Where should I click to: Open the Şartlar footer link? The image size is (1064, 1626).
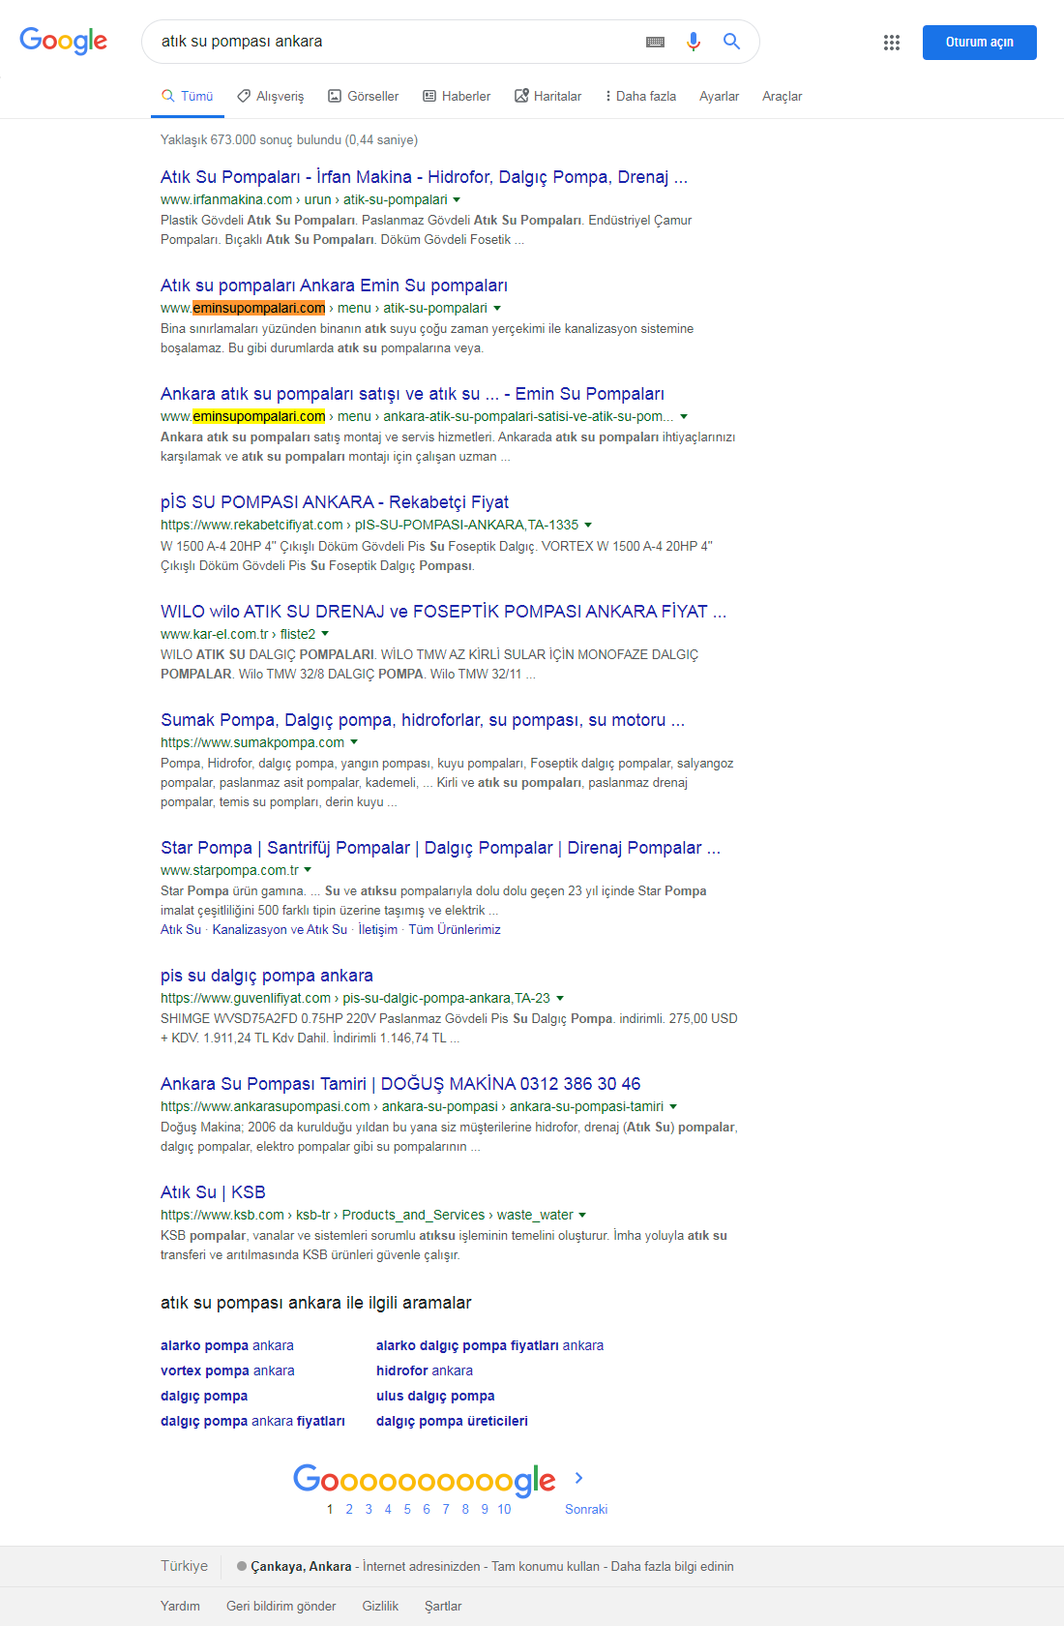tap(443, 1606)
